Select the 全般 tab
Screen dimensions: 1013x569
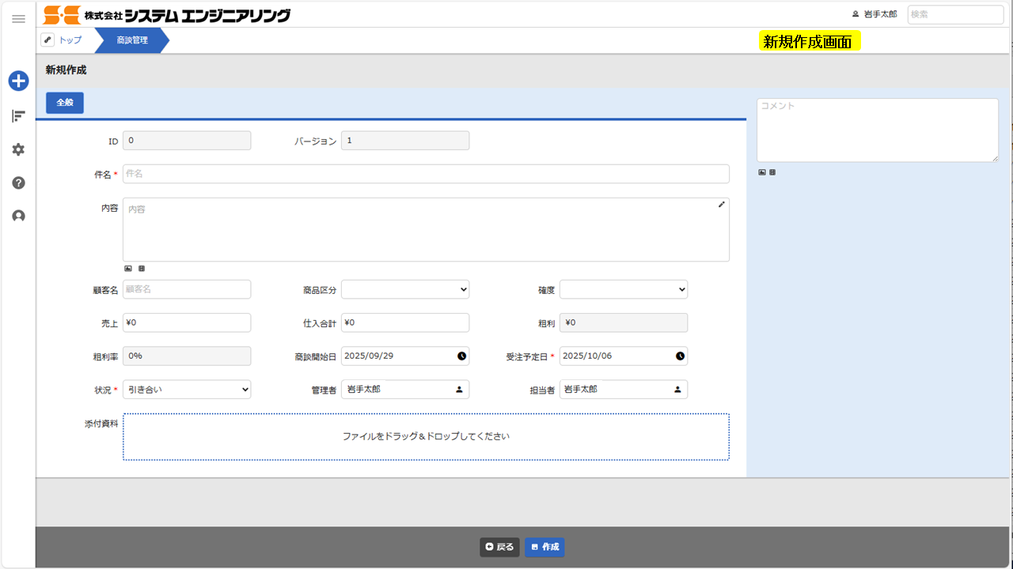65,103
